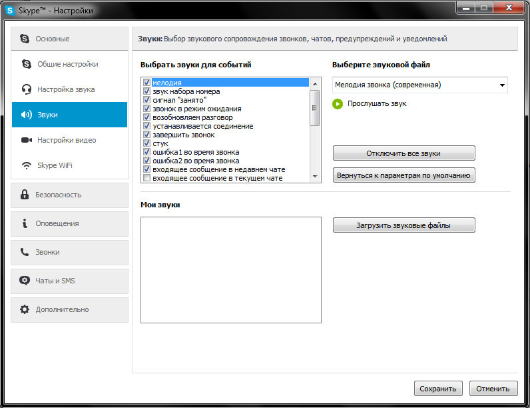The image size is (530, 408).
Task: Click the events list scroll up arrow
Action: (315, 83)
